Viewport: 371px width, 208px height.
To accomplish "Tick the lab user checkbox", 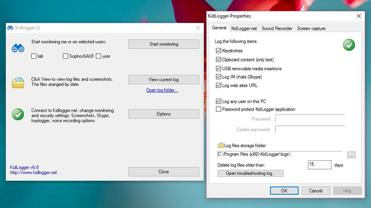I will coord(34,56).
